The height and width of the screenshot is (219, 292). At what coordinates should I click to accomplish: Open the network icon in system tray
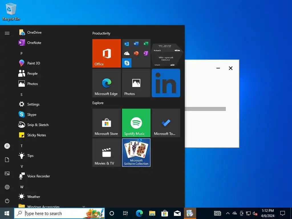248,213
